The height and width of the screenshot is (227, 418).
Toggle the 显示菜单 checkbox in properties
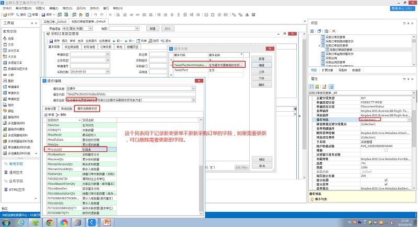pyautogui.click(x=386, y=183)
